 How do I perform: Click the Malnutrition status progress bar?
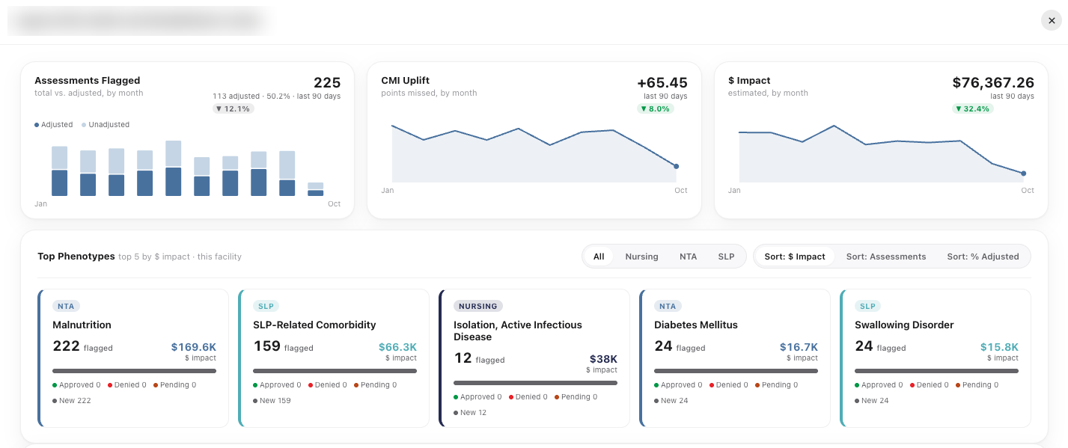[135, 371]
